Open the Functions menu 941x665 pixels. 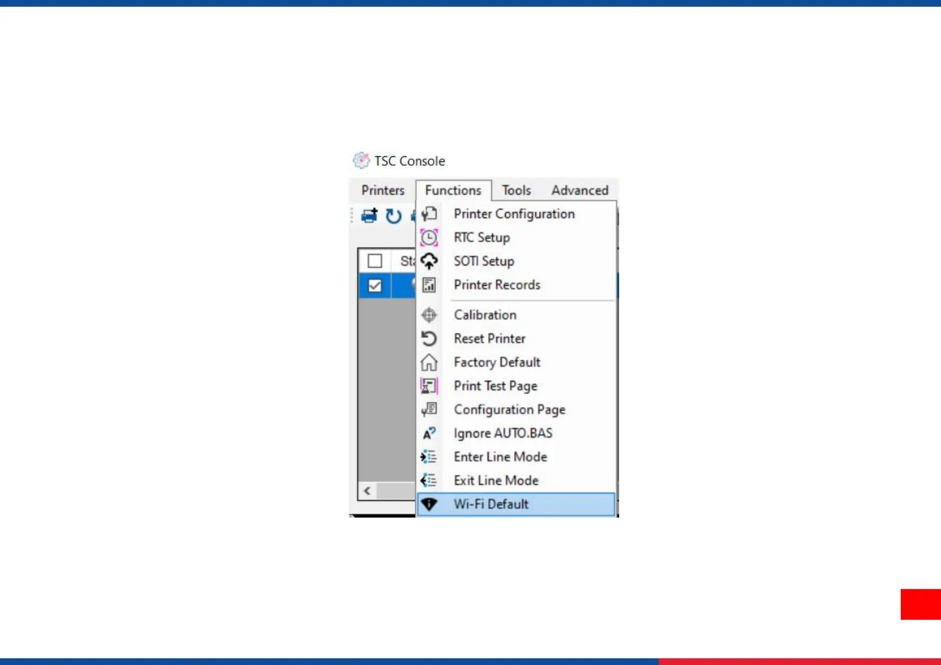453,190
